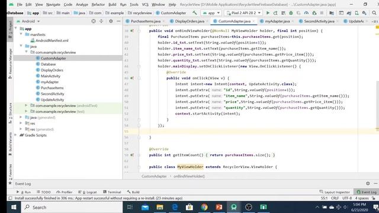Open Task View in the taskbar

point(130,207)
